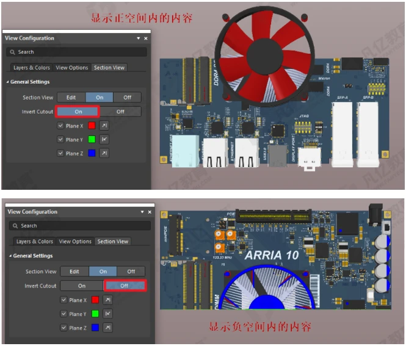Close the top View Configuration panel
406x346 pixels.
[x=146, y=38]
